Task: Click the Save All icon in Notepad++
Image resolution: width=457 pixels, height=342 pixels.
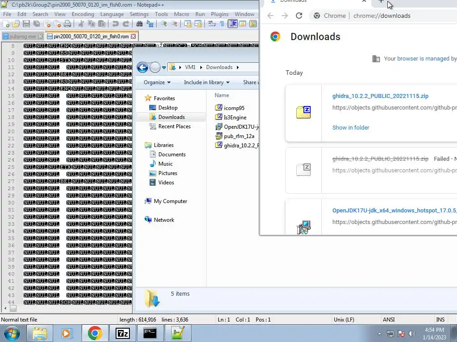Action: (37, 24)
